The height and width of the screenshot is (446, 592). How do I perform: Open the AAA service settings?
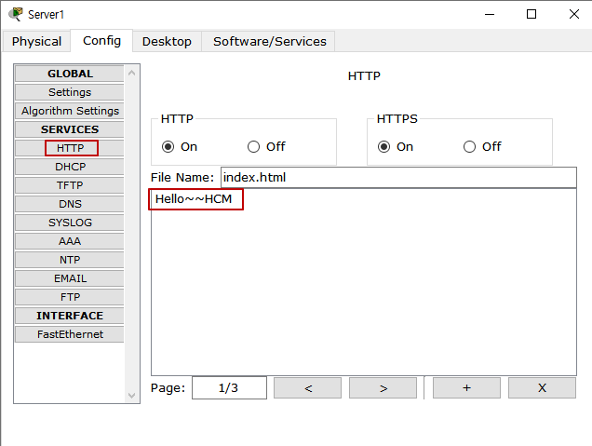pos(70,241)
